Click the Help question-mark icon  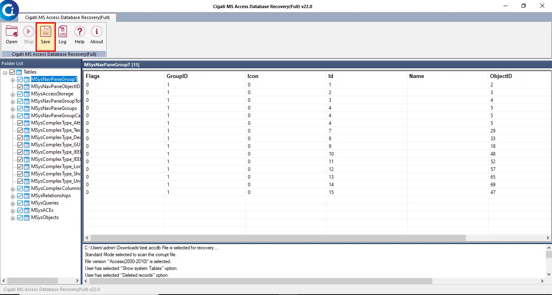[80, 32]
